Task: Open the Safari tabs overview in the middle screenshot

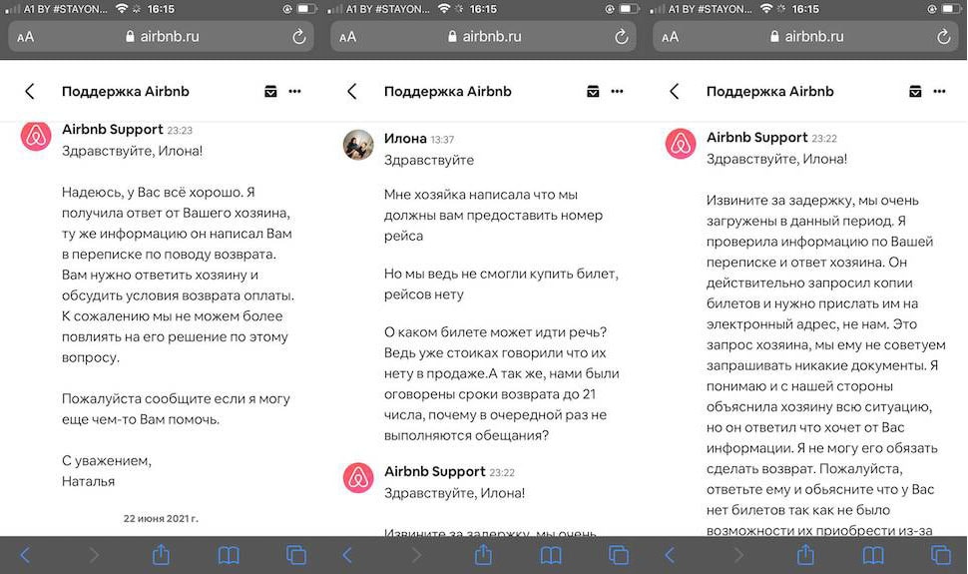Action: [x=619, y=555]
